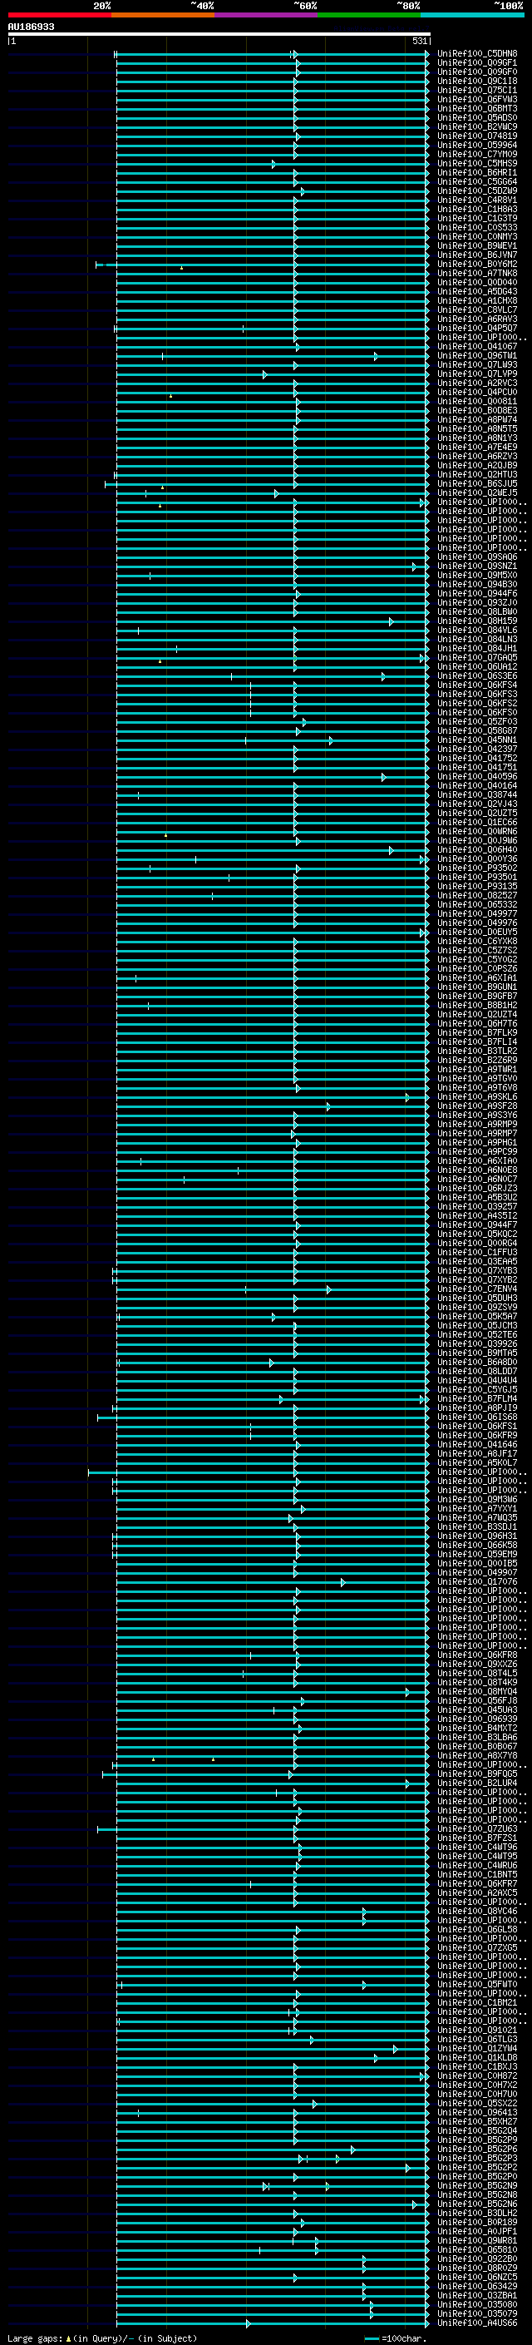The height and width of the screenshot is (2345, 532).
Task: Select the query name AV186933
Action: coord(31,27)
